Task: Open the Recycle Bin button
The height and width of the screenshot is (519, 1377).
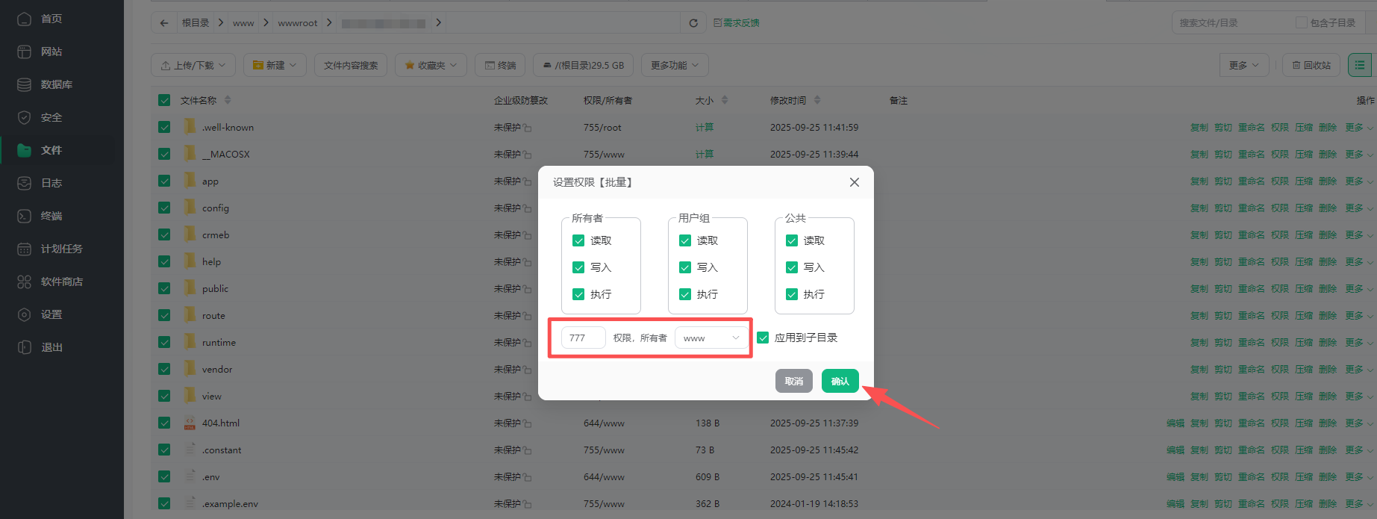Action: [x=1311, y=66]
